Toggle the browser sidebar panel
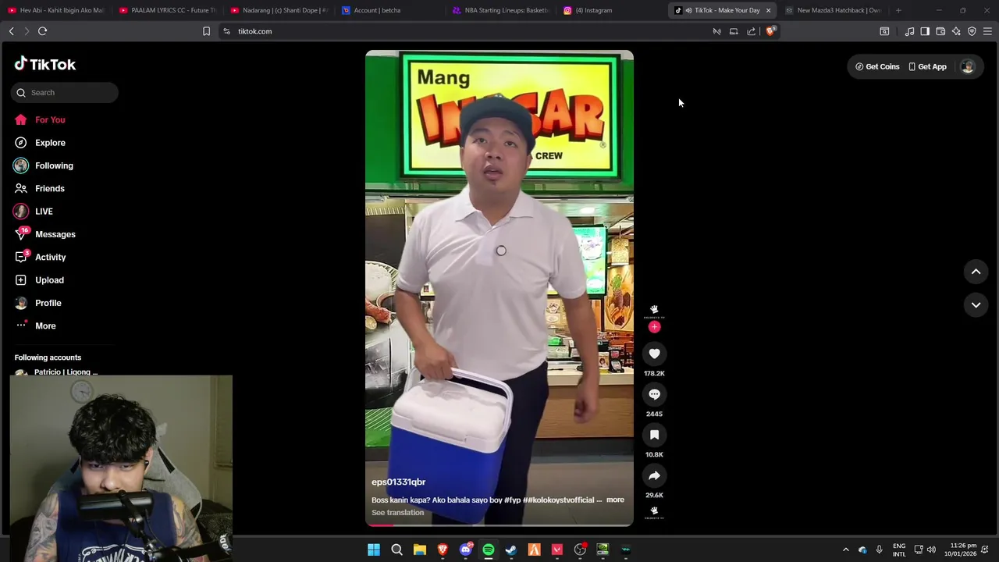This screenshot has height=562, width=999. pos(925,31)
